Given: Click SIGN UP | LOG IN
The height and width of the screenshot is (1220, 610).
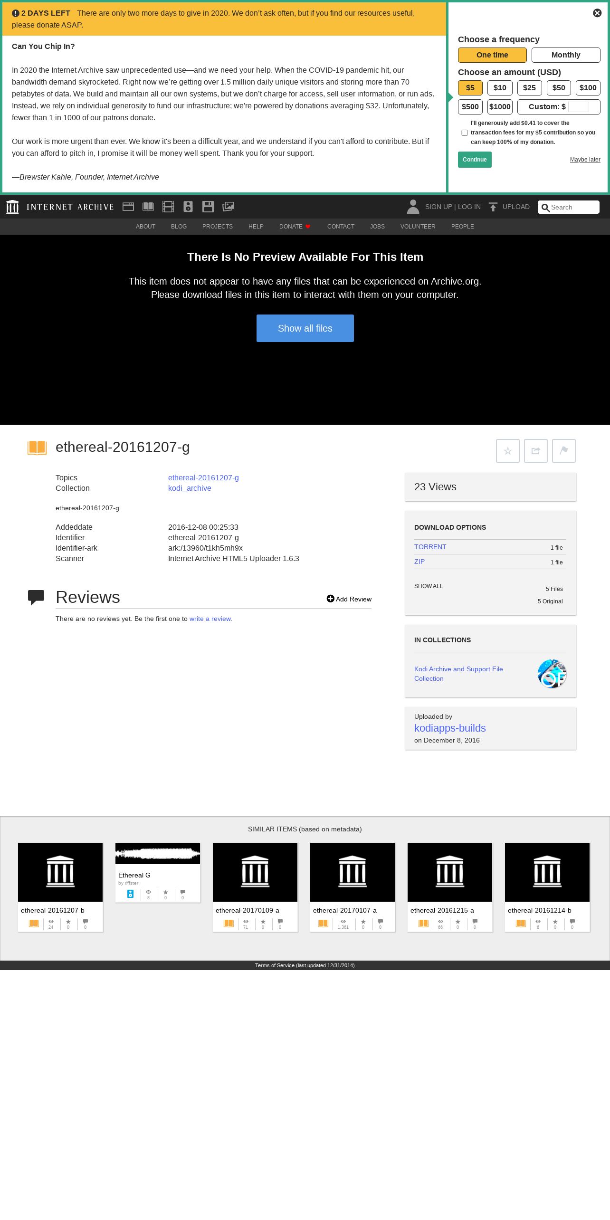Looking at the screenshot, I should click(453, 207).
